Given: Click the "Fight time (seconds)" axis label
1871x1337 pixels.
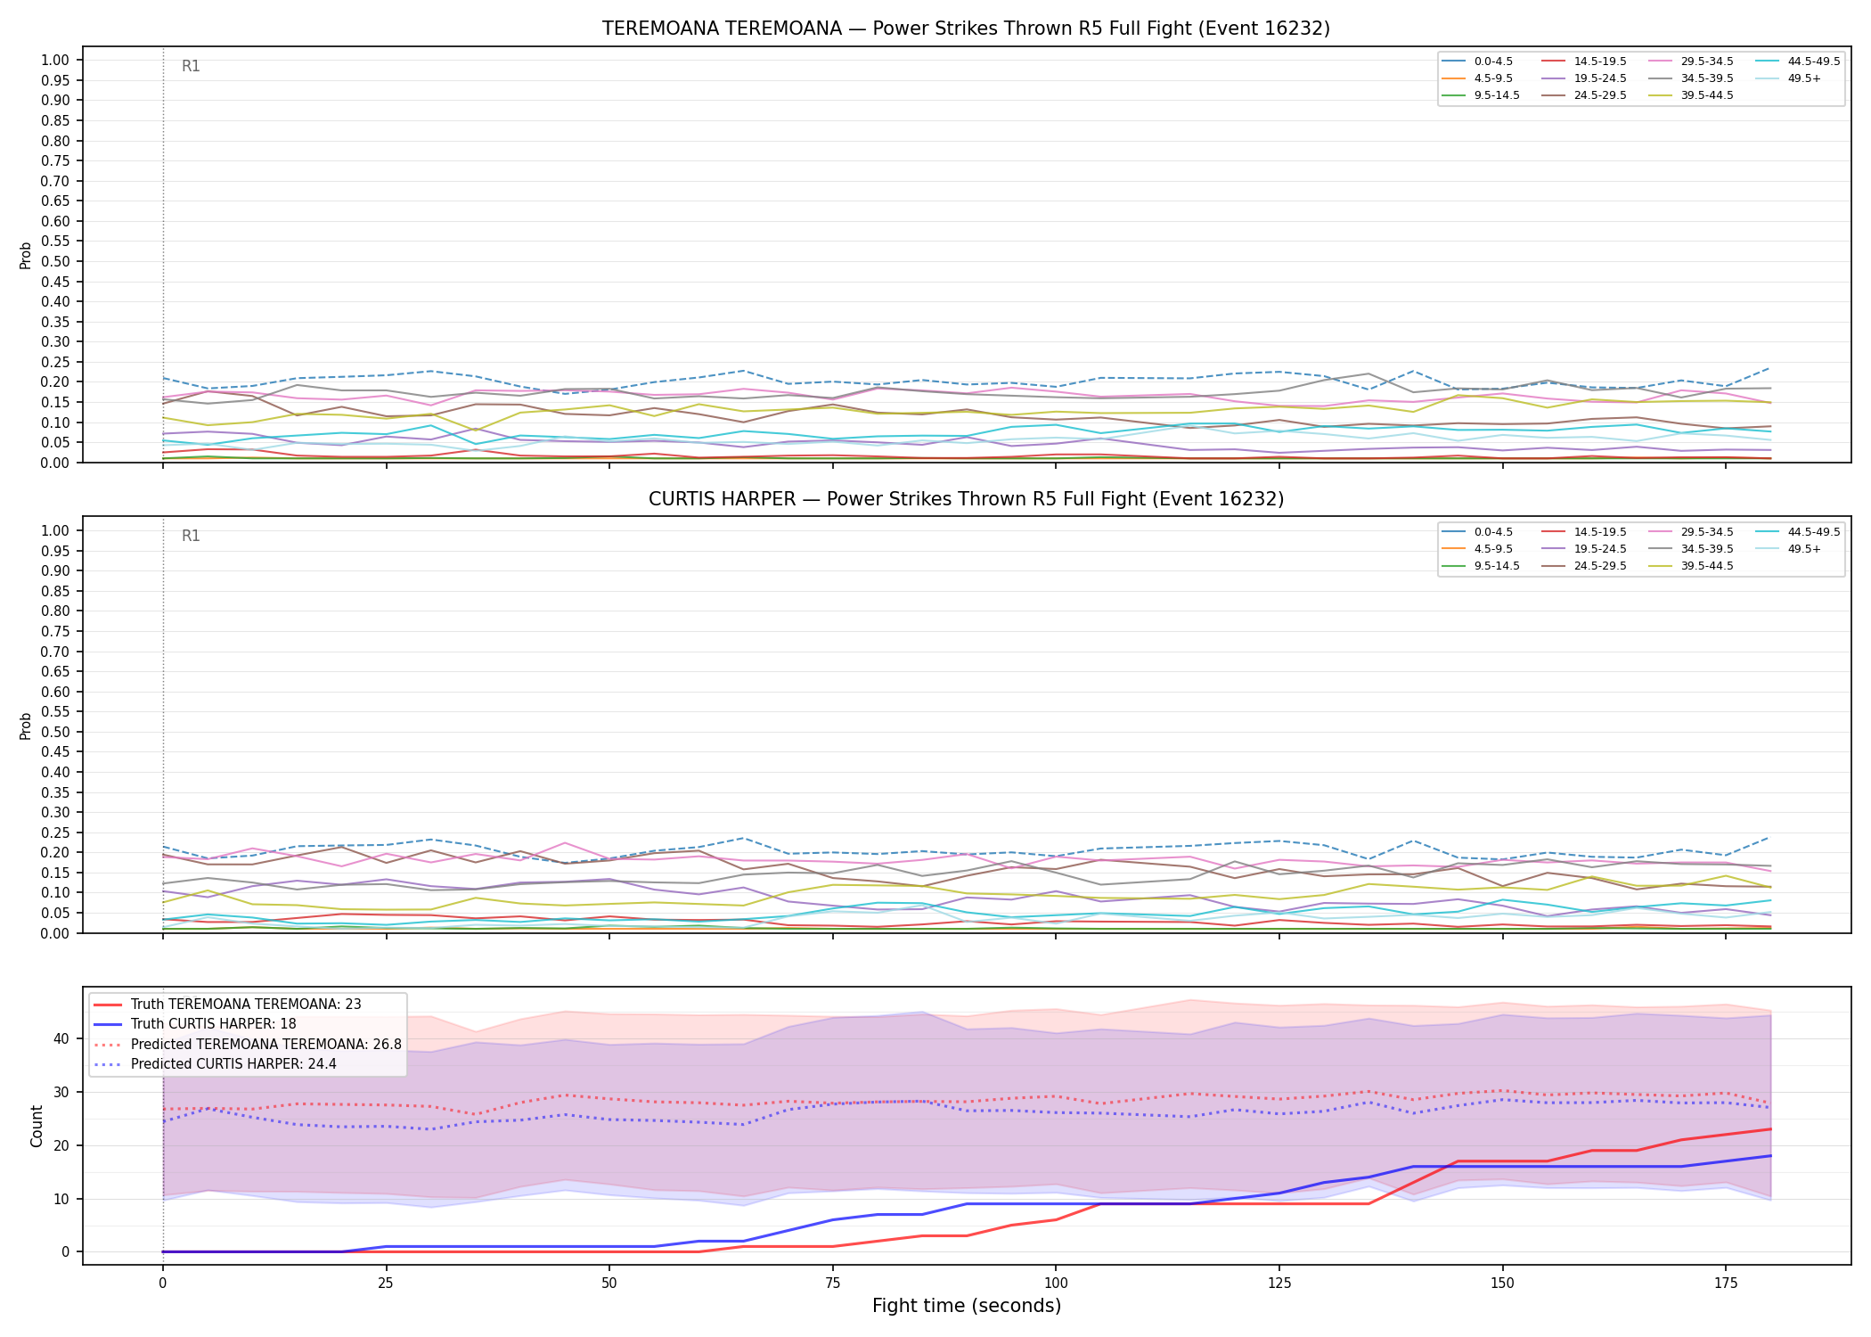Looking at the screenshot, I should coord(967,1306).
